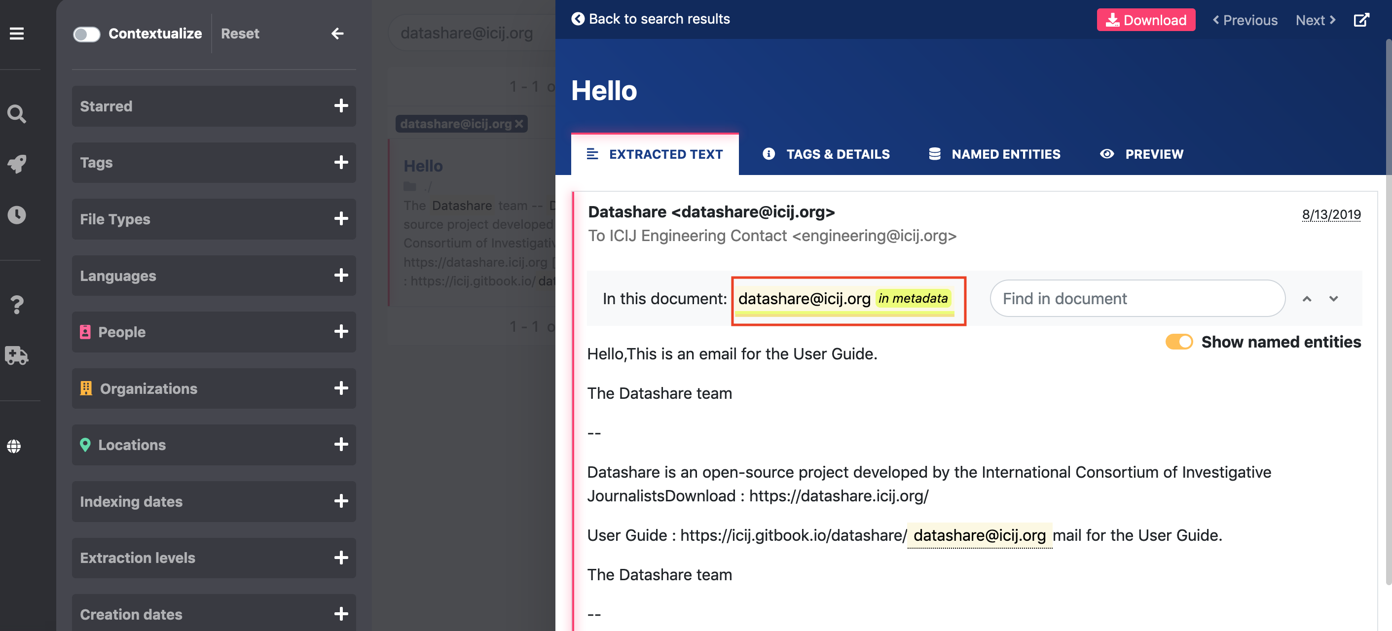1392x631 pixels.
Task: Click the Download button
Action: (1145, 20)
